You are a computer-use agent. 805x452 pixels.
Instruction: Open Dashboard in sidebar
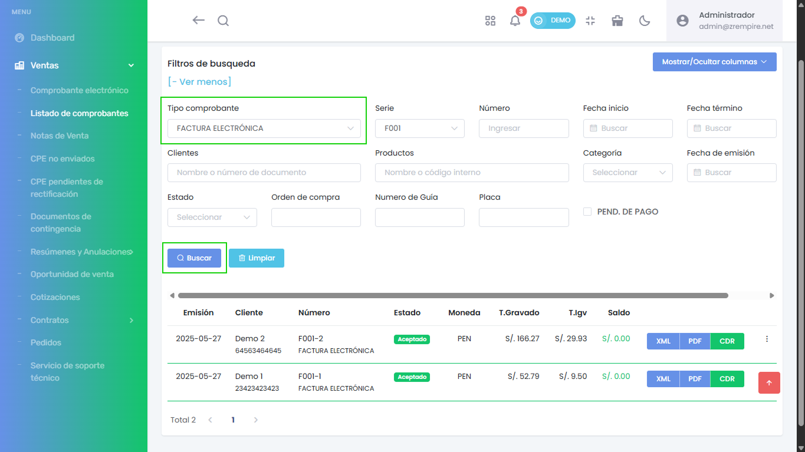(52, 38)
